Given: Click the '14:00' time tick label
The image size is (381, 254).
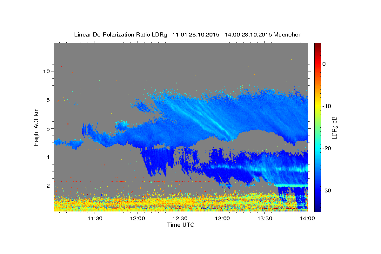Looking at the screenshot, I should pos(308,218).
